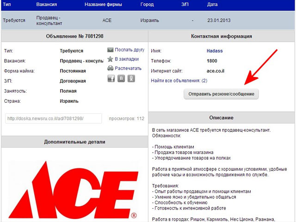The width and height of the screenshot is (296, 222).
Task: Click the З/П column header
Action: click(185, 4)
